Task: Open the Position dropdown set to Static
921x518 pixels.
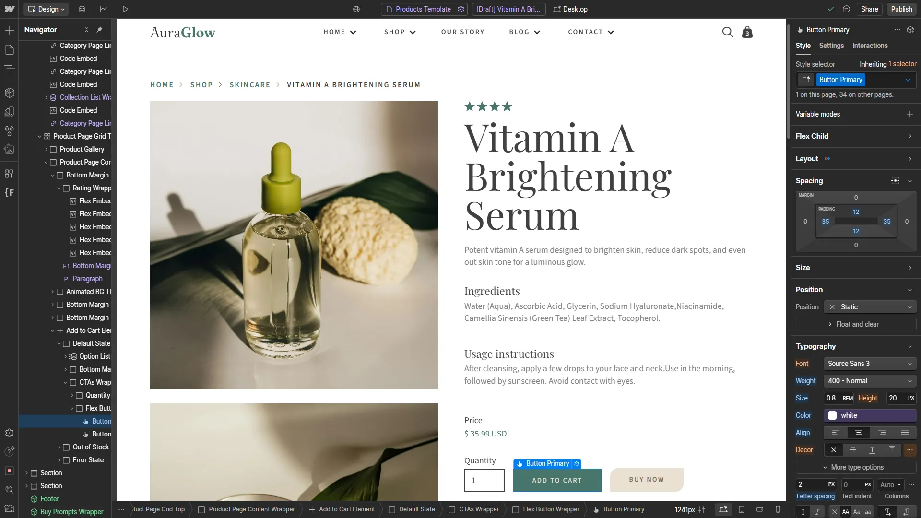Action: [x=870, y=307]
